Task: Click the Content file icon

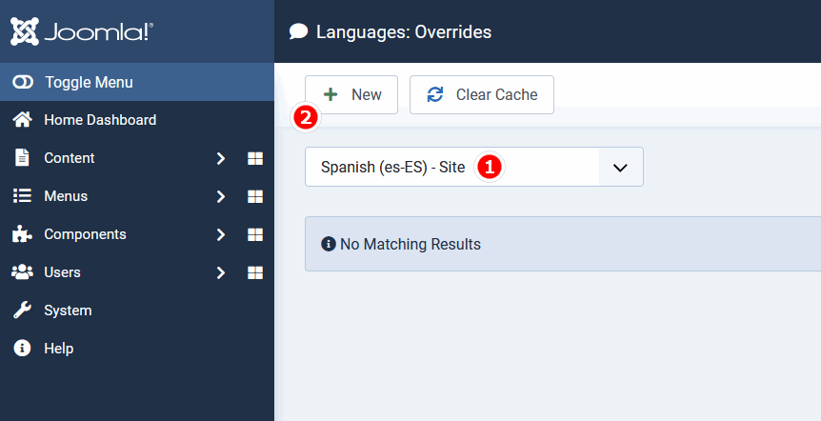Action: click(22, 158)
